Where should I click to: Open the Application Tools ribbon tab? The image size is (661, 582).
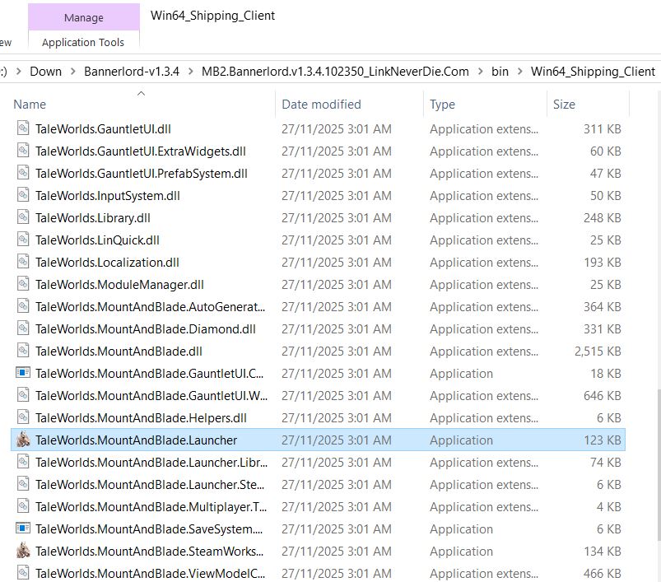(83, 42)
